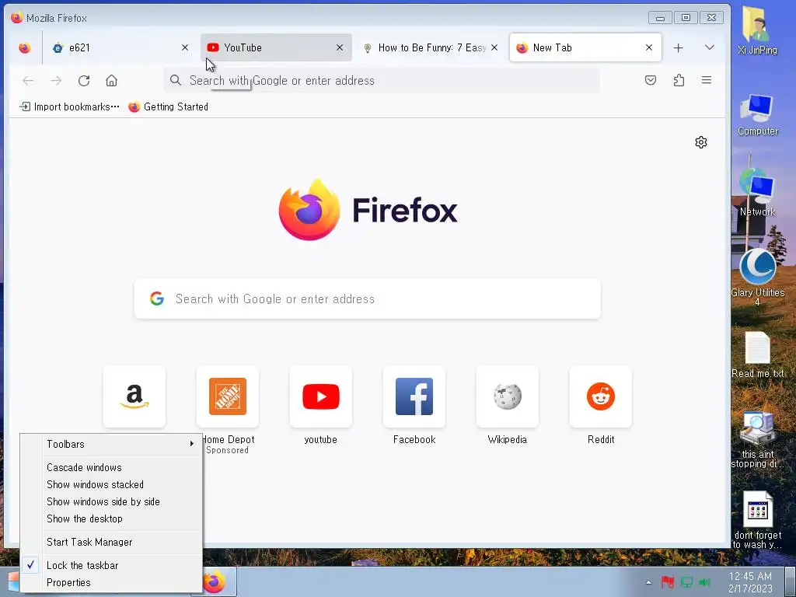This screenshot has height=597, width=796.
Task: Close the New Tab tab
Action: click(x=649, y=47)
